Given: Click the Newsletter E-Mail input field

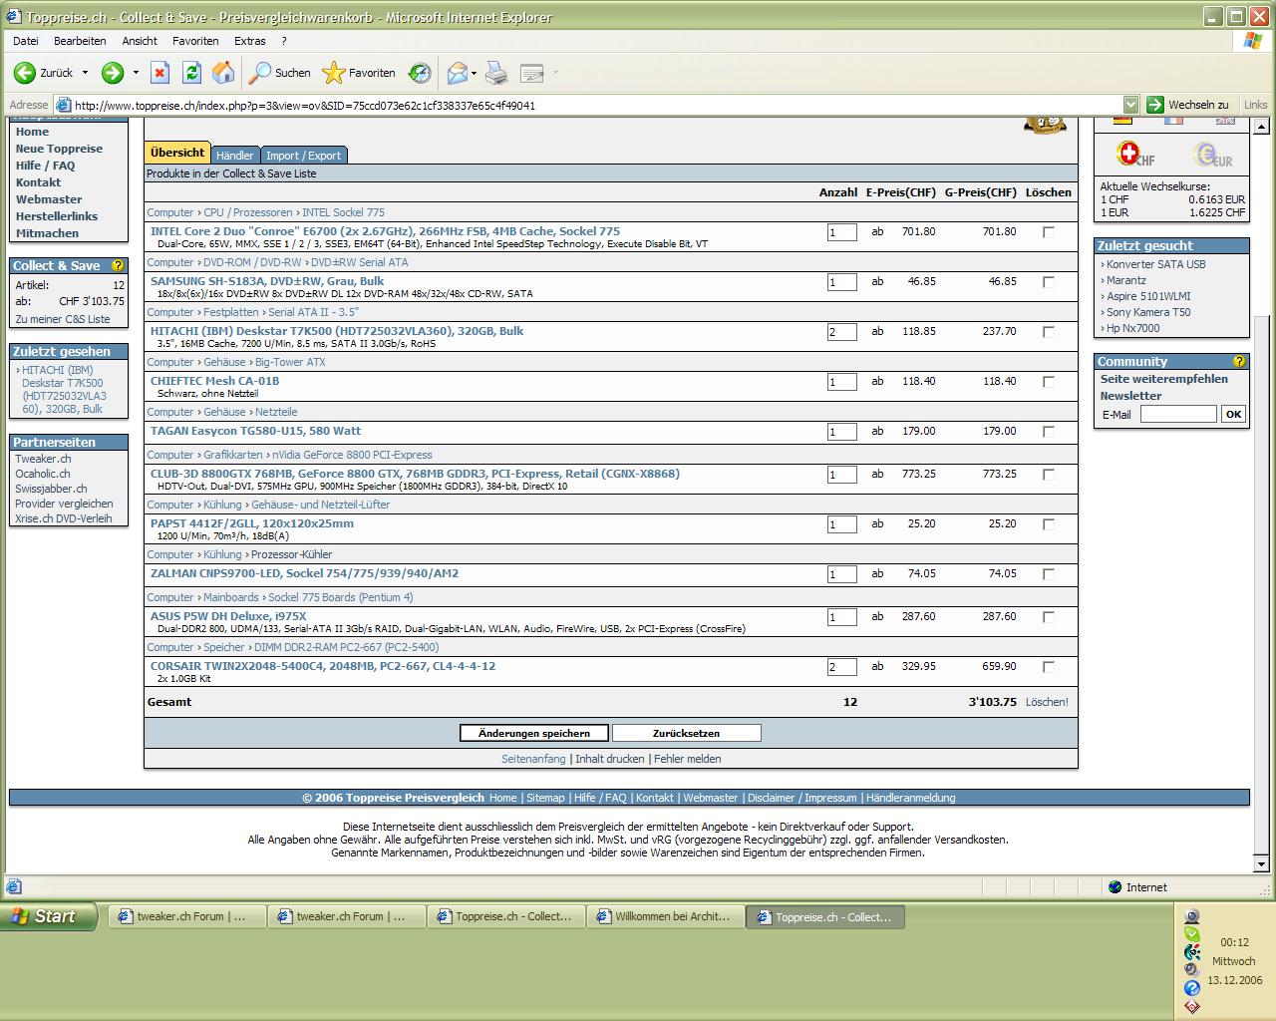Looking at the screenshot, I should tap(1177, 414).
